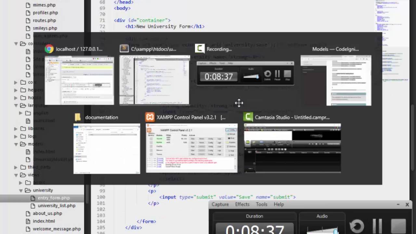
Task: Close the bottom Camtasia recorder window
Action: point(407,204)
